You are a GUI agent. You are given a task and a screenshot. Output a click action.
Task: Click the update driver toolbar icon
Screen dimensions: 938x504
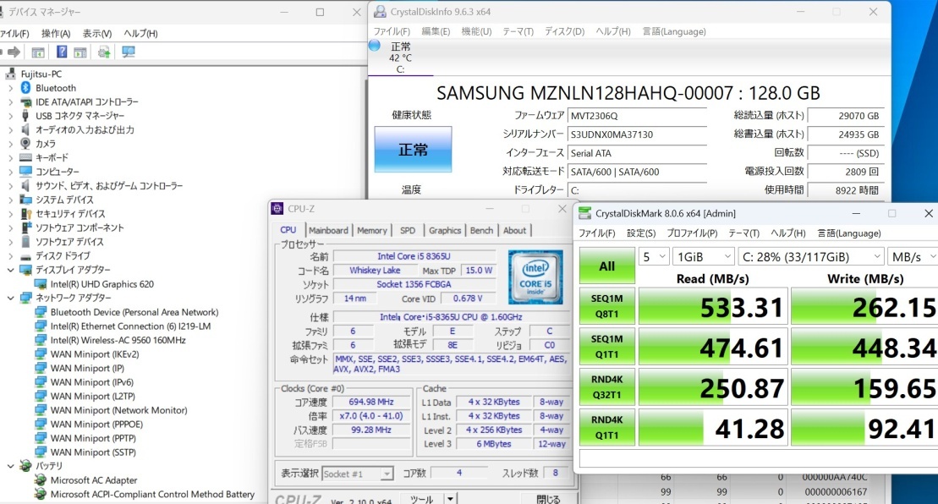tap(104, 52)
